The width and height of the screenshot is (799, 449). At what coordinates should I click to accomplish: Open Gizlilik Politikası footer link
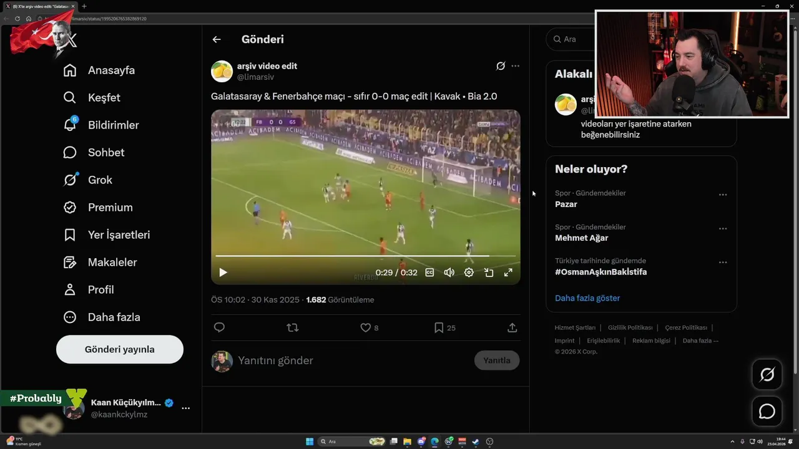(x=630, y=327)
